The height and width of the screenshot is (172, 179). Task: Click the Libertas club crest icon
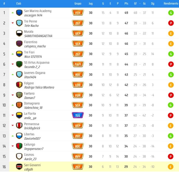tap(19, 136)
